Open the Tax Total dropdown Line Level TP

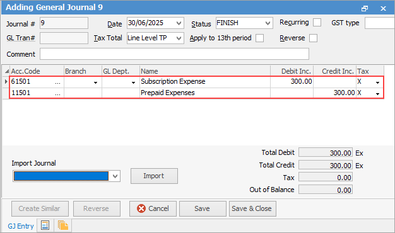pos(179,38)
